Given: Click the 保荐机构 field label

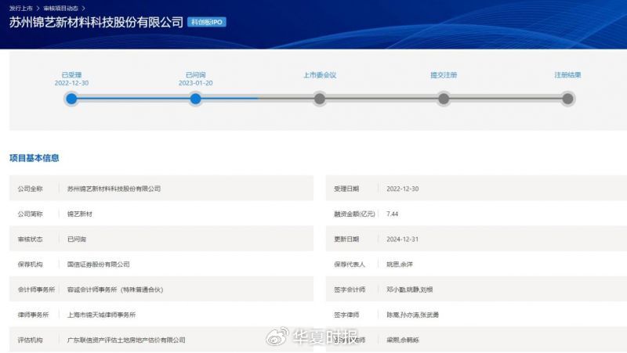Looking at the screenshot, I should tap(30, 265).
